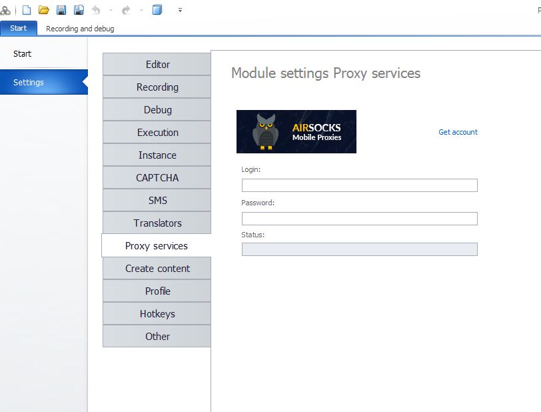Image resolution: width=541 pixels, height=412 pixels.
Task: Open the SMS settings section
Action: [157, 200]
